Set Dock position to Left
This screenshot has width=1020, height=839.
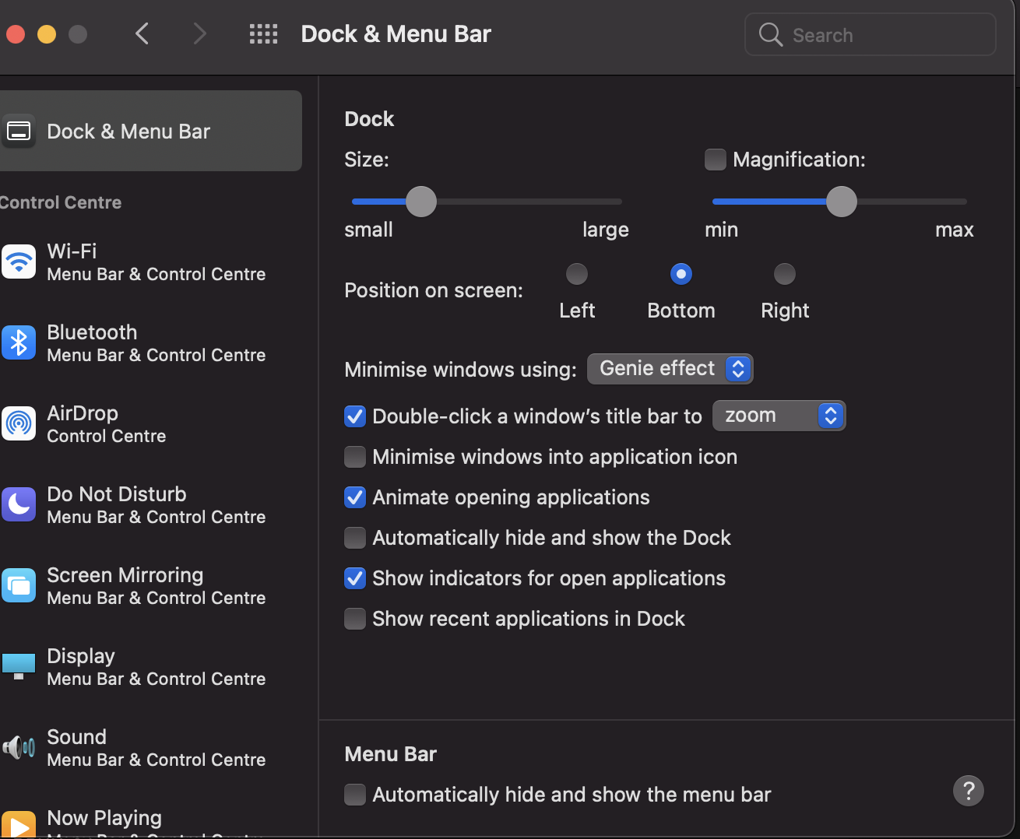coord(577,274)
